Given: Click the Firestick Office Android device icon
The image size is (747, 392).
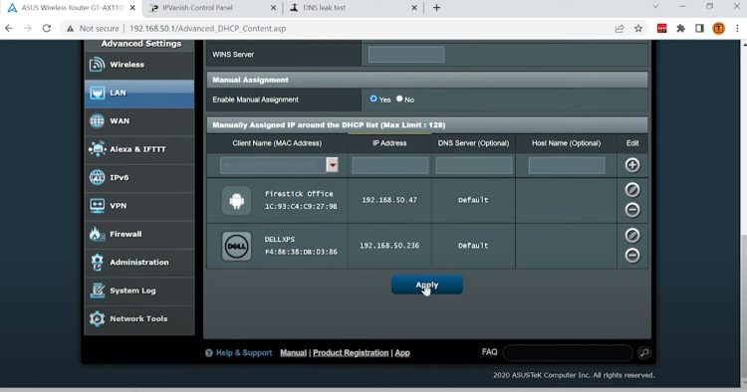Looking at the screenshot, I should point(236,200).
